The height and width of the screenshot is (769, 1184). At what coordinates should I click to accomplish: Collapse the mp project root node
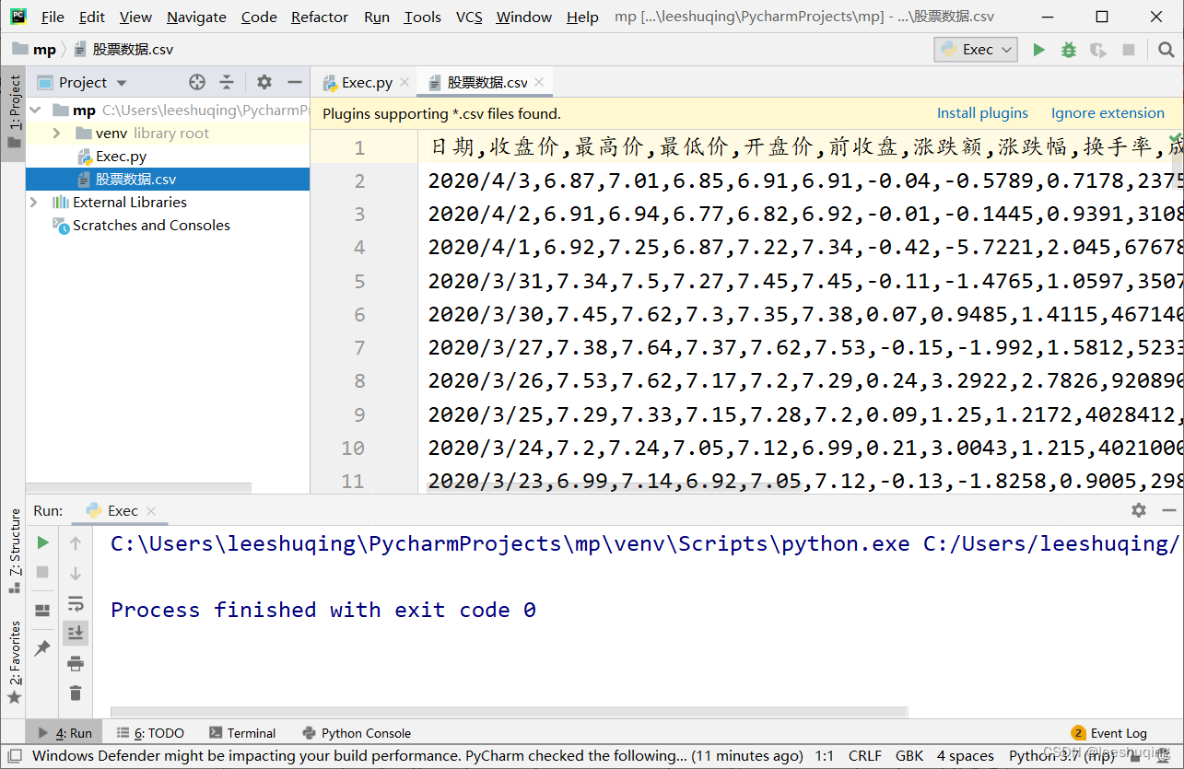point(35,110)
